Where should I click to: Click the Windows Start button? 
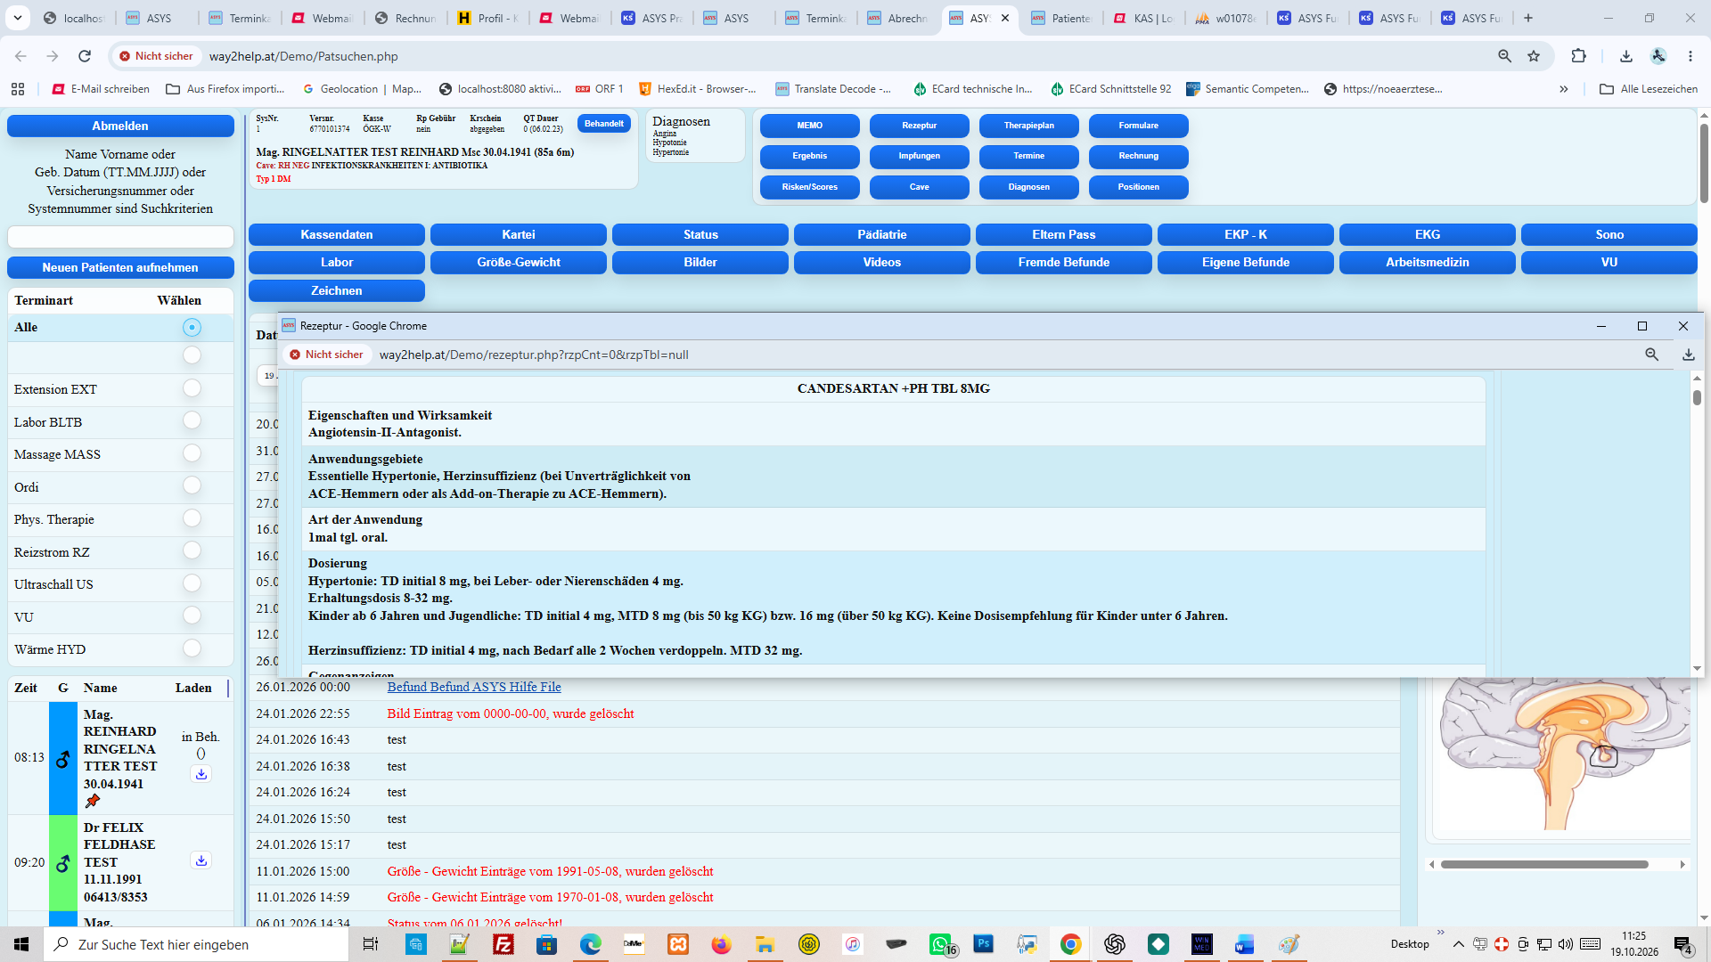pyautogui.click(x=21, y=944)
